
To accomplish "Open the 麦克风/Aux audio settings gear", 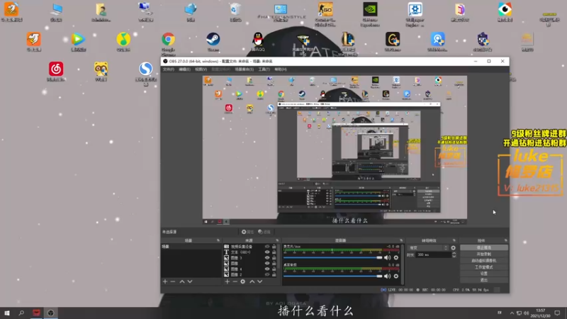I will (396, 257).
